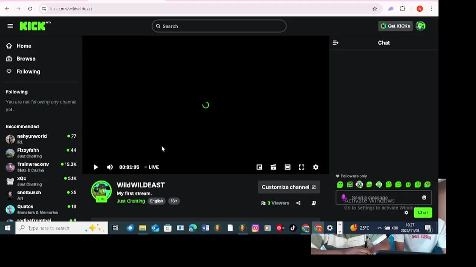
Task: Open Windows Start menu
Action: (x=7, y=228)
